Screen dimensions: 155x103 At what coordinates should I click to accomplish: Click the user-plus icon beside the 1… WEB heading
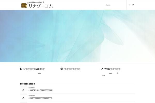point(21,69)
